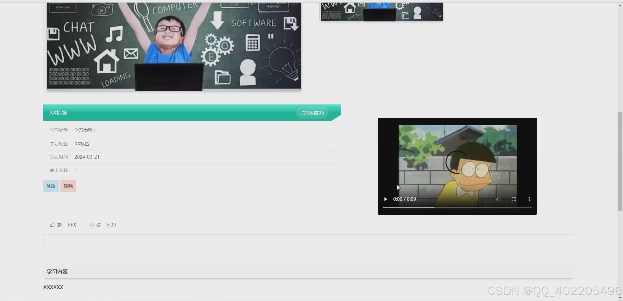Click the page vertical scrollbar thumb
Image resolution: width=623 pixels, height=301 pixels.
coord(620,162)
